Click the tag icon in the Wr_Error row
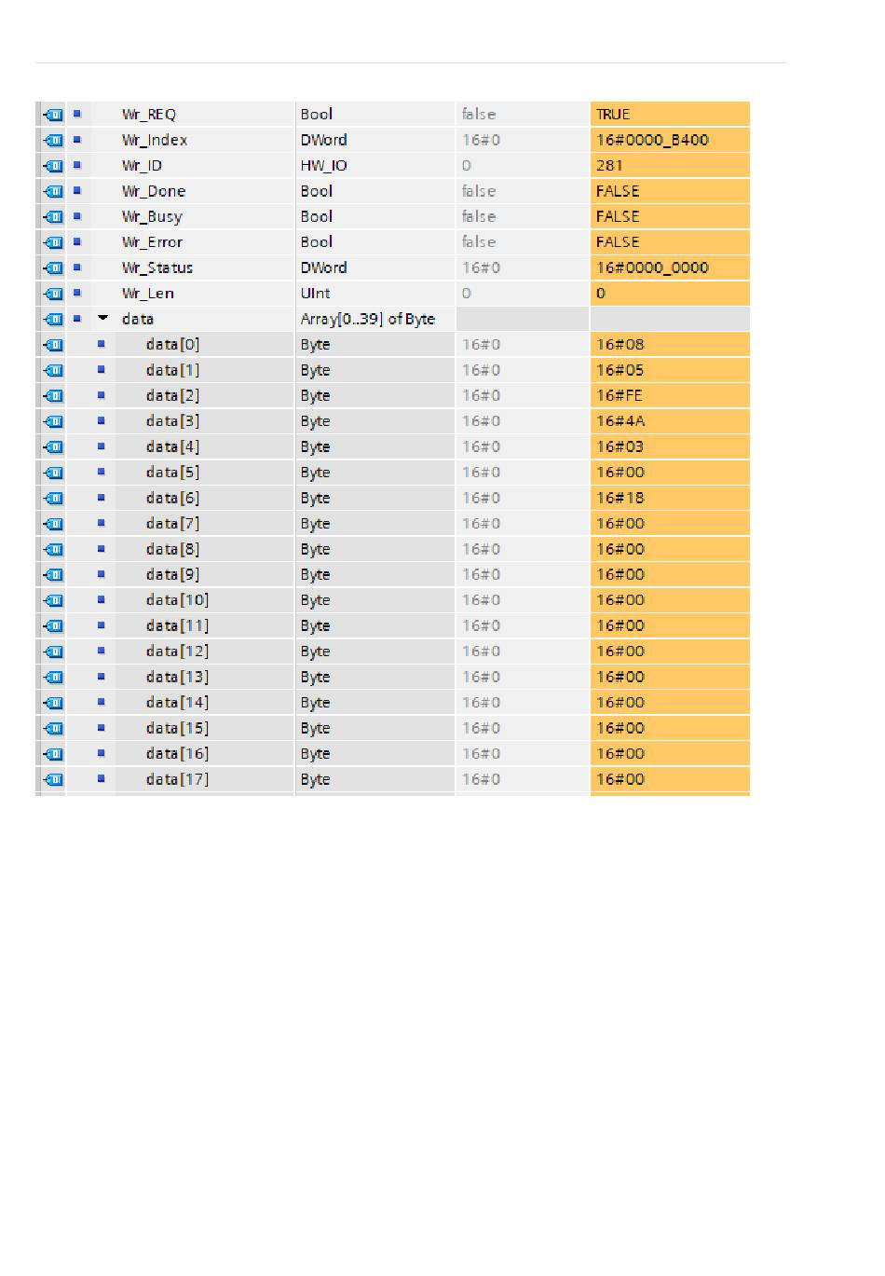 [x=53, y=242]
